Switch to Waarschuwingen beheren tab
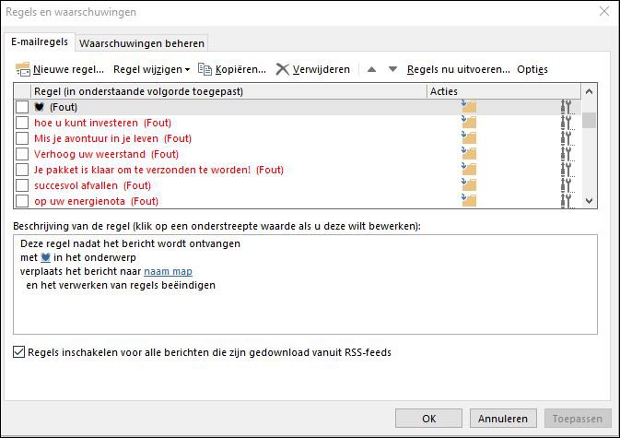 (142, 42)
